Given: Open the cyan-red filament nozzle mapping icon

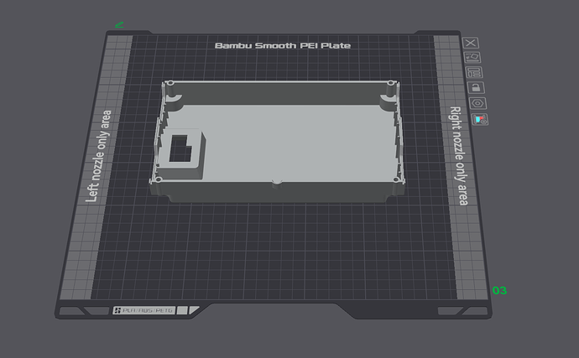Looking at the screenshot, I should tap(480, 120).
